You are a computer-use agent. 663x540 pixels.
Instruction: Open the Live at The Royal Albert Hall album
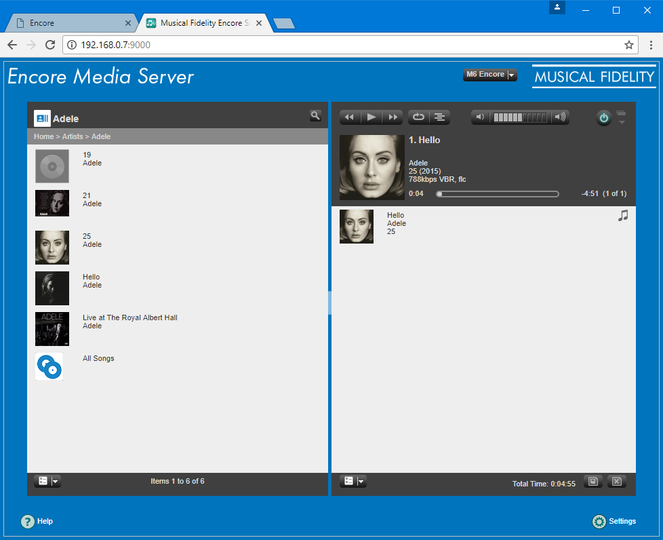129,317
